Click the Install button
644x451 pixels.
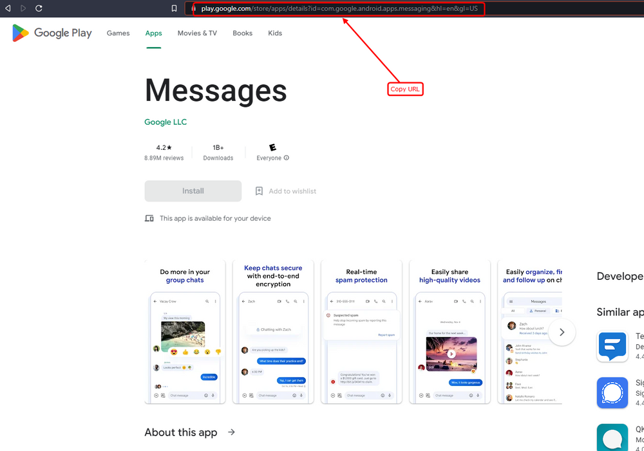193,191
